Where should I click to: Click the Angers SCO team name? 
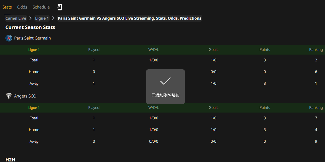(x=25, y=96)
